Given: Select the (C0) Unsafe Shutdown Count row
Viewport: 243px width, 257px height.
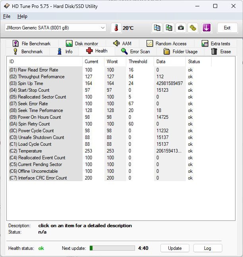Looking at the screenshot, I should (110, 137).
